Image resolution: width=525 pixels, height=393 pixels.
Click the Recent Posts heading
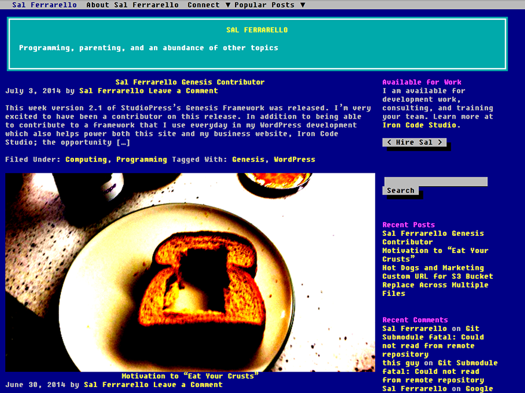tap(409, 224)
